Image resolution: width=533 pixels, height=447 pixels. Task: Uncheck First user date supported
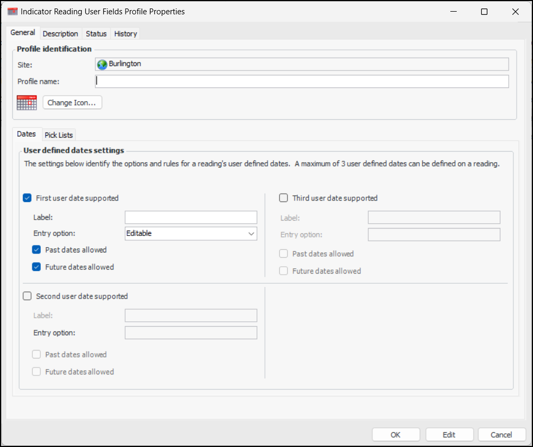pos(28,198)
